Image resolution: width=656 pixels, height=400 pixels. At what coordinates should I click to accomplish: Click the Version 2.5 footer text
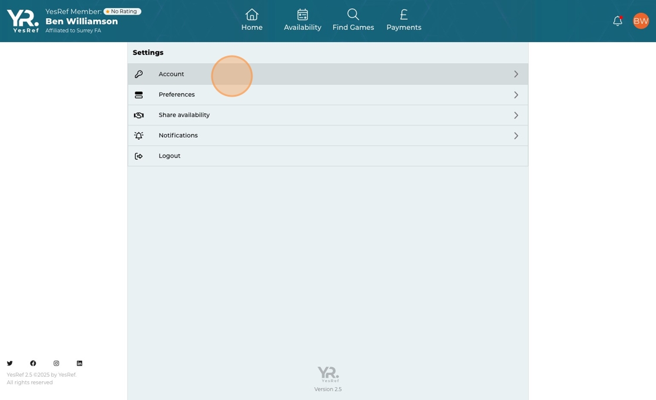click(328, 389)
